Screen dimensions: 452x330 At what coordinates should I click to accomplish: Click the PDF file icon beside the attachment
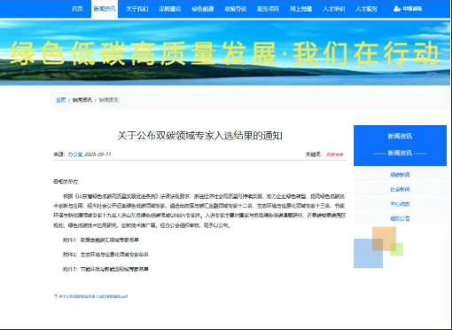pos(56,295)
